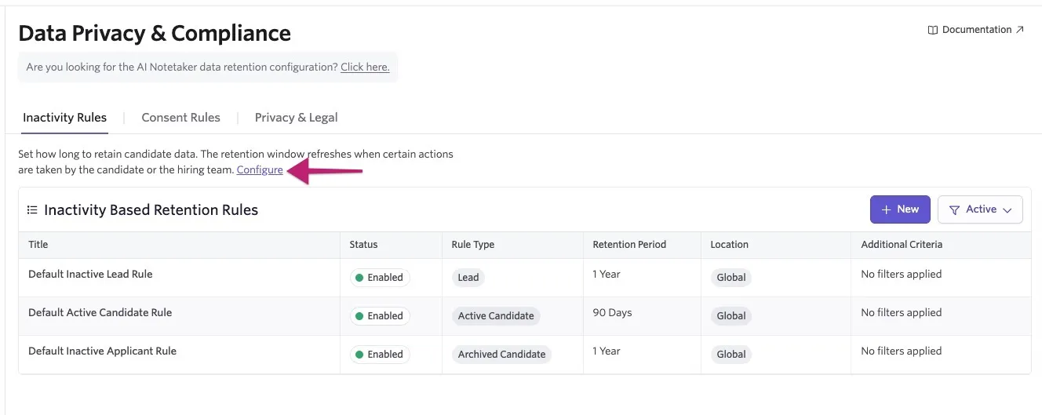Click 'No filters applied' for Active Candidate Rule
1042x415 pixels.
(901, 312)
